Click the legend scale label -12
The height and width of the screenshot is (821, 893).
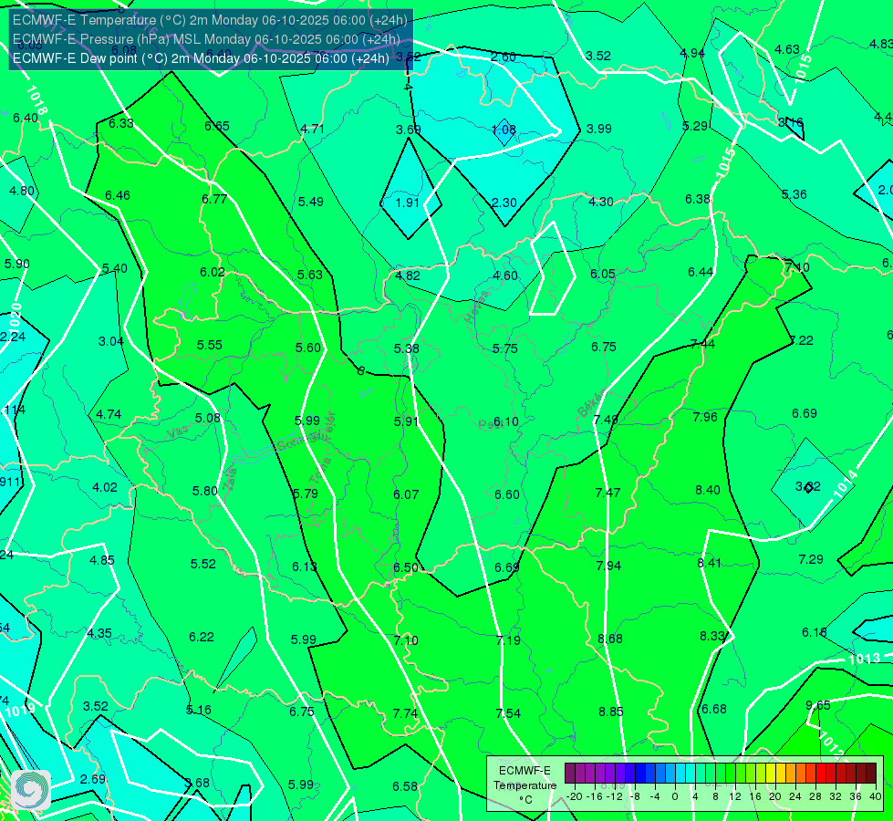point(615,796)
